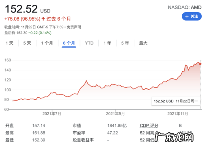The image size is (209, 149).
Task: Click the 市盈率 value 47.22
Action: [x=112, y=133]
